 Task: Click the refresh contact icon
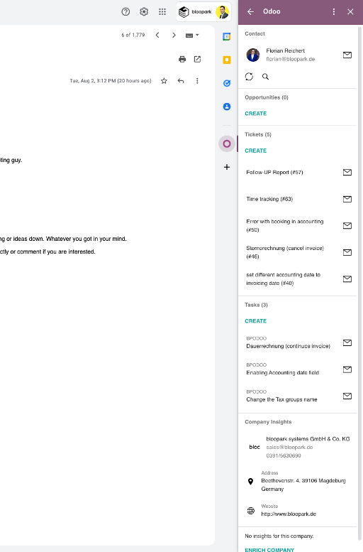(x=249, y=77)
